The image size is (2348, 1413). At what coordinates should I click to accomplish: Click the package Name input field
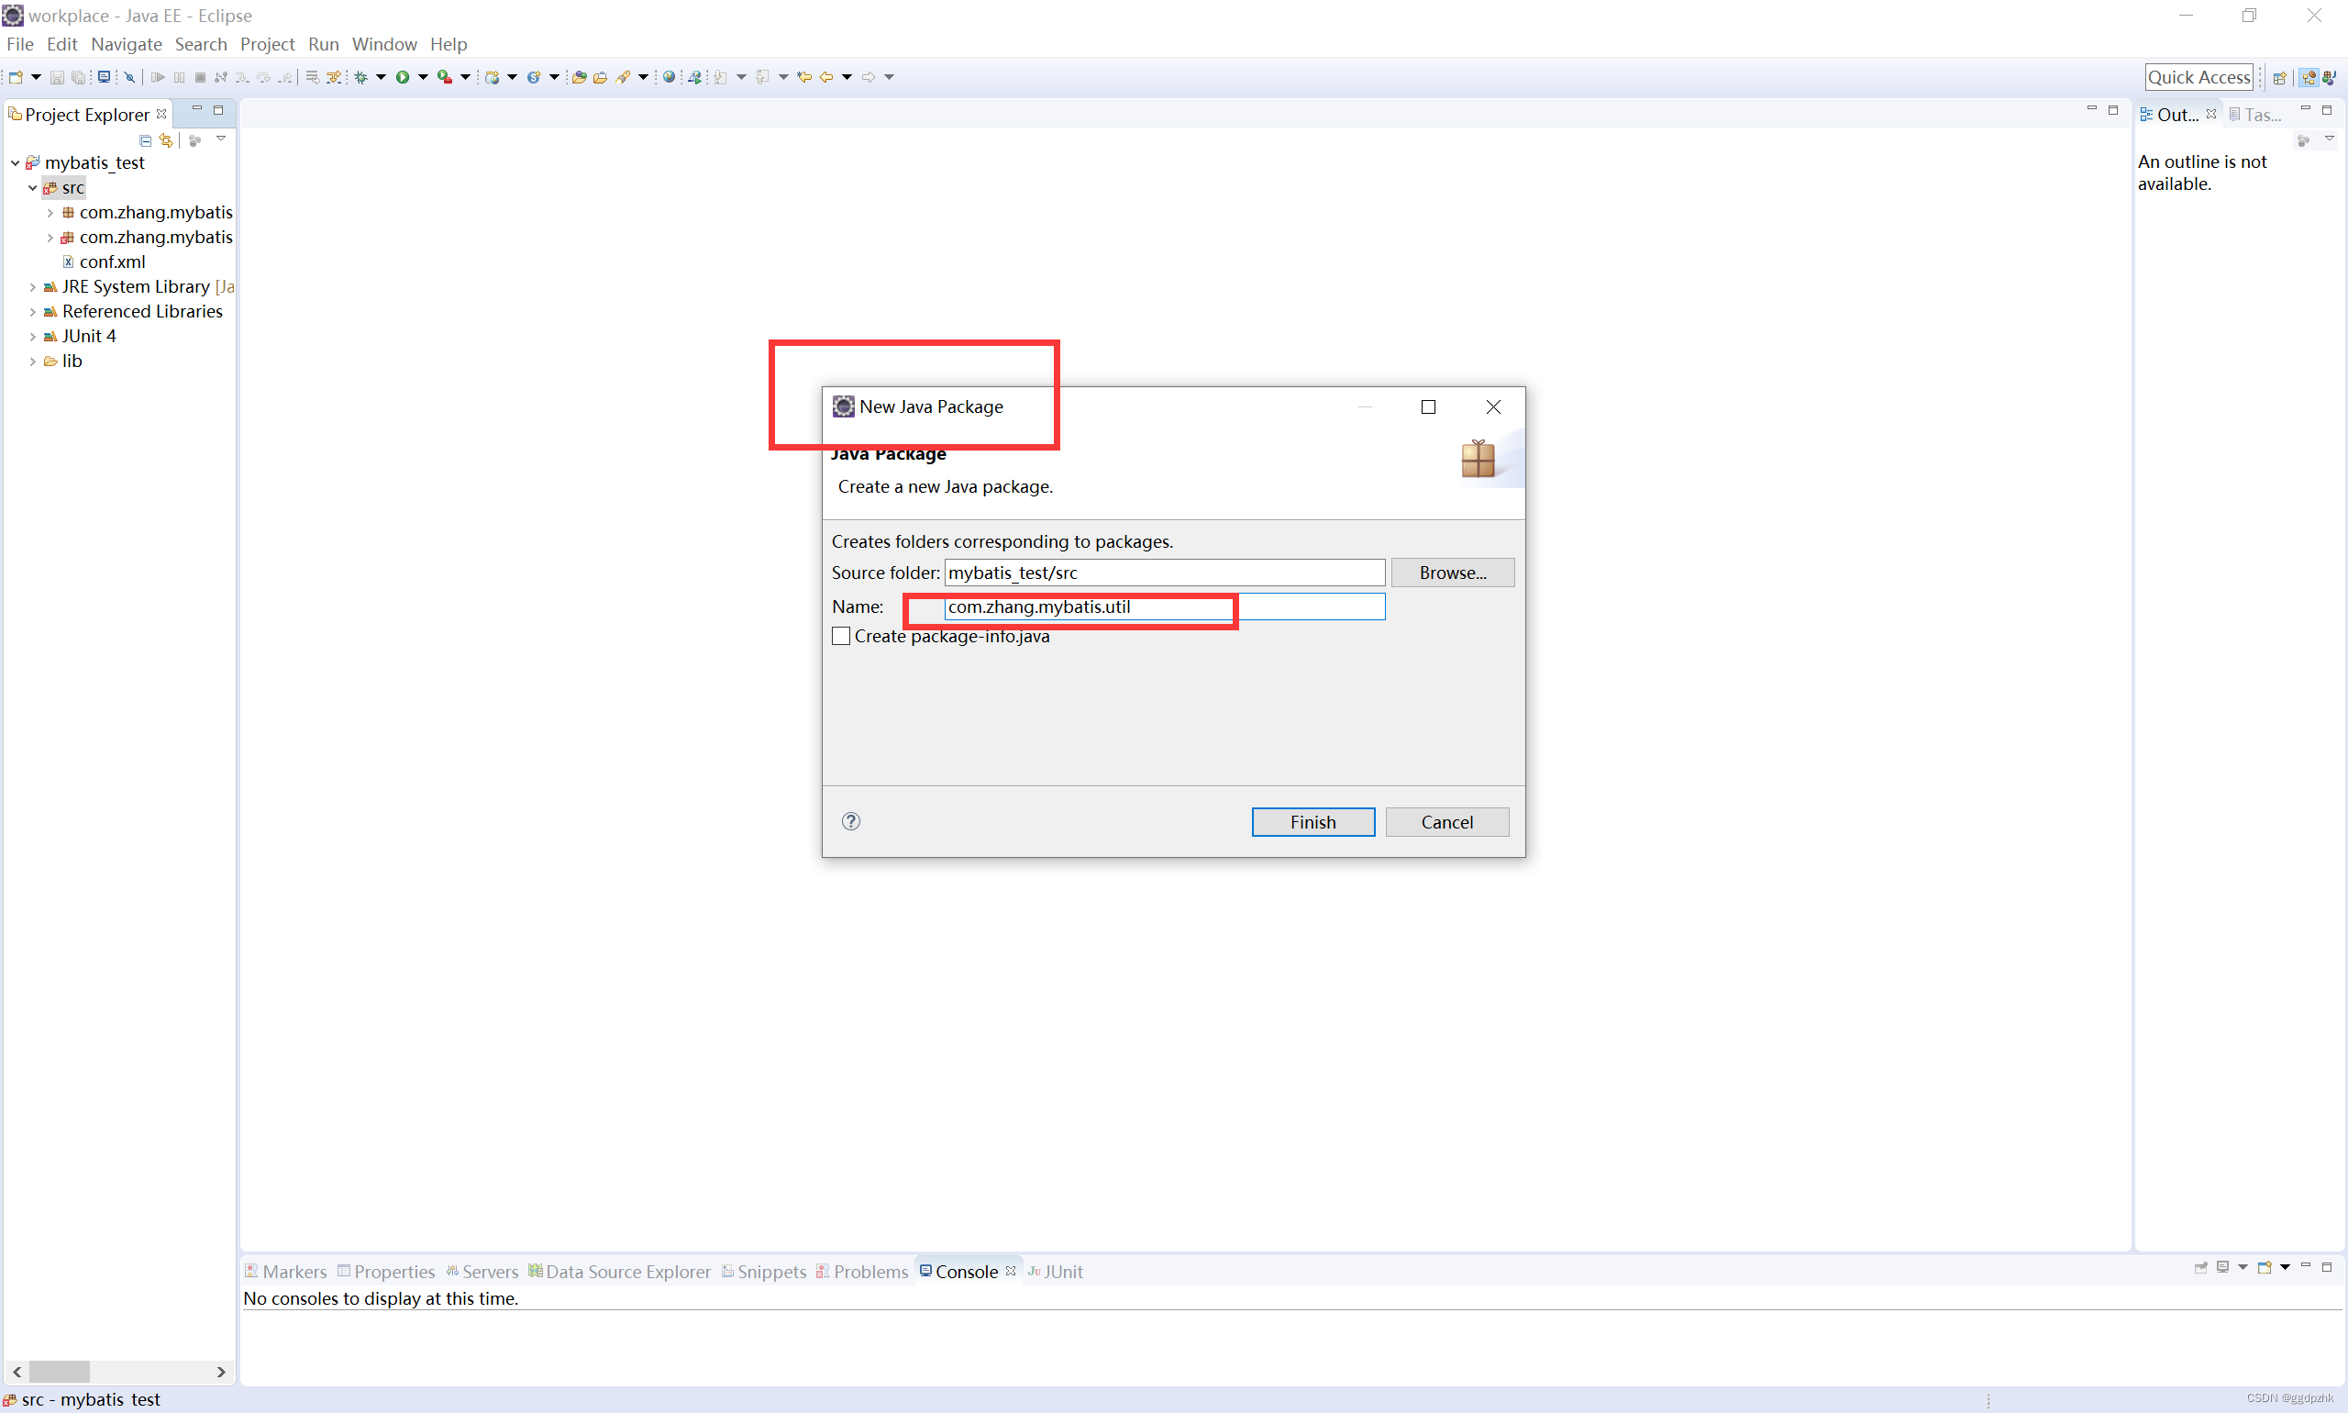tap(1164, 606)
